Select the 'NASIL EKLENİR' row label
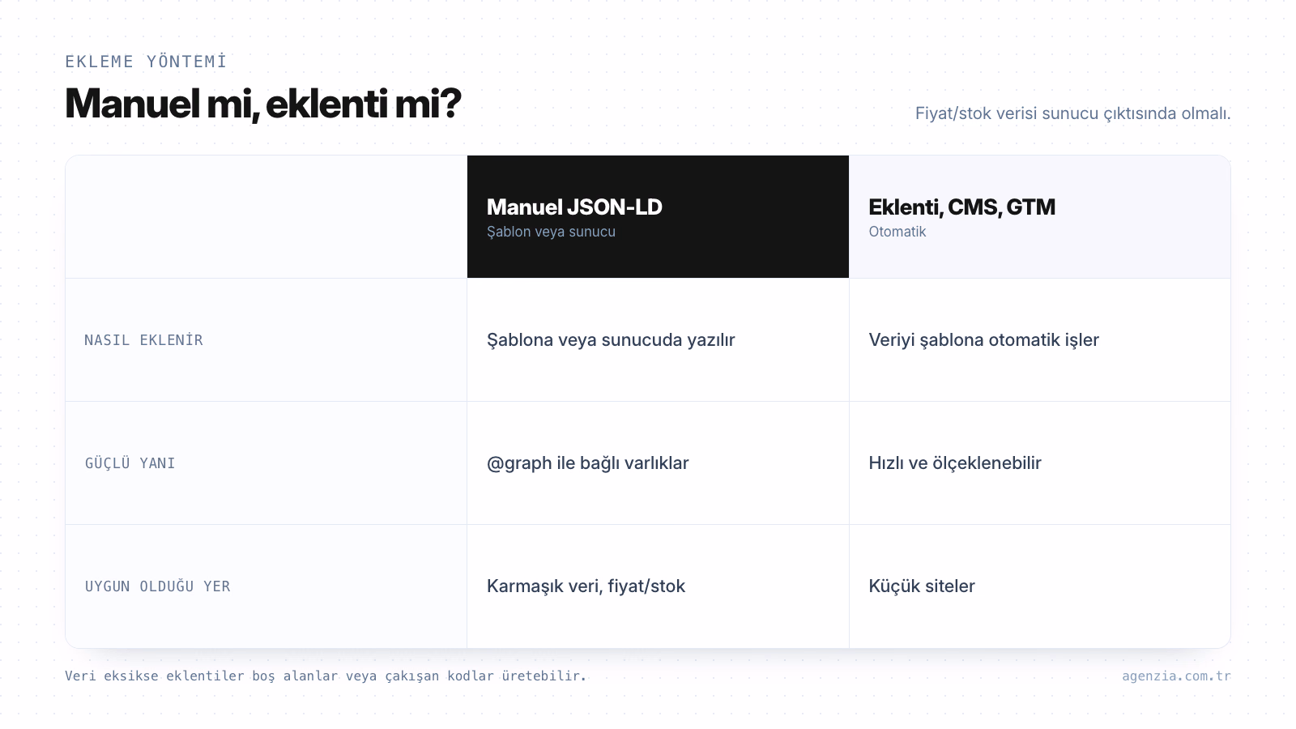The image size is (1296, 729). (x=143, y=340)
